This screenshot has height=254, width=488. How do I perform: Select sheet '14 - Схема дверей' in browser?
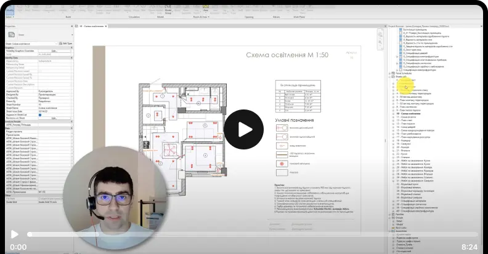(407, 127)
